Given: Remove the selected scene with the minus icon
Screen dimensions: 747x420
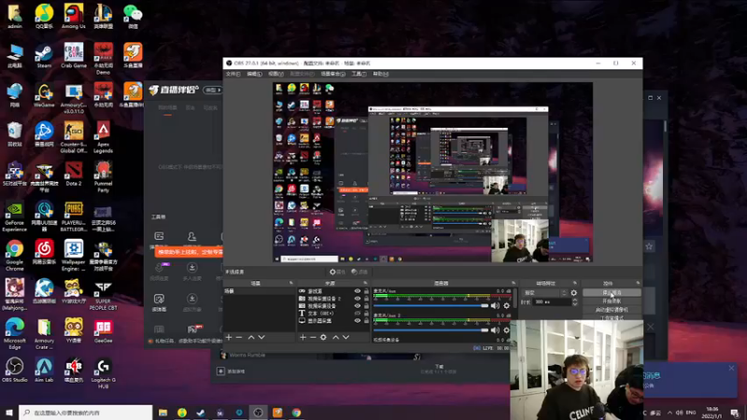Looking at the screenshot, I should click(x=239, y=337).
